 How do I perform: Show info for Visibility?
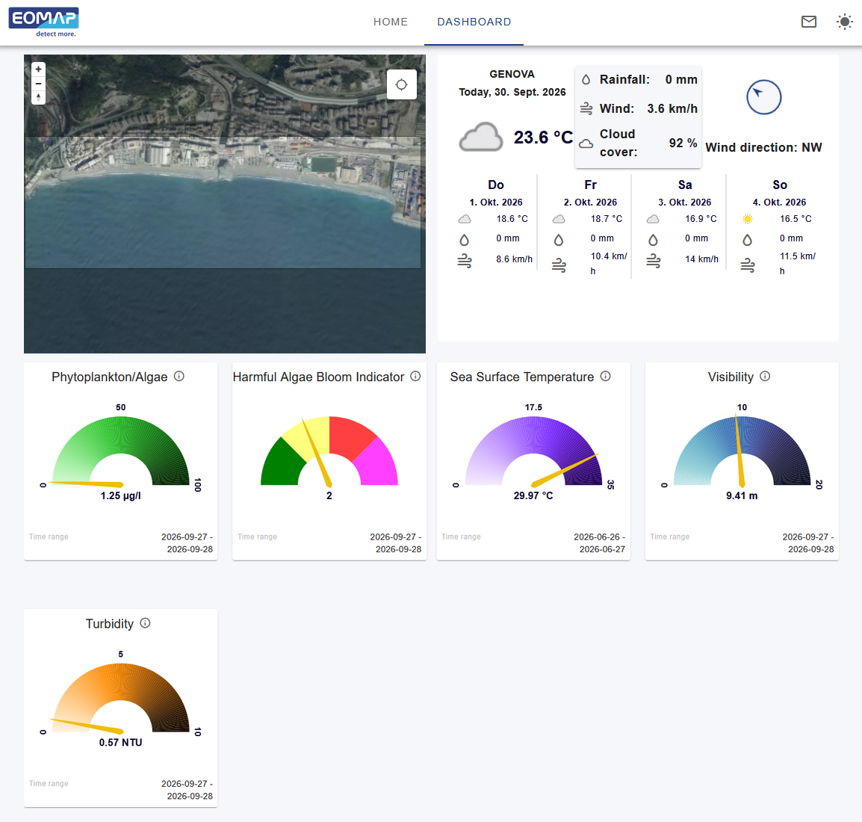coord(765,376)
